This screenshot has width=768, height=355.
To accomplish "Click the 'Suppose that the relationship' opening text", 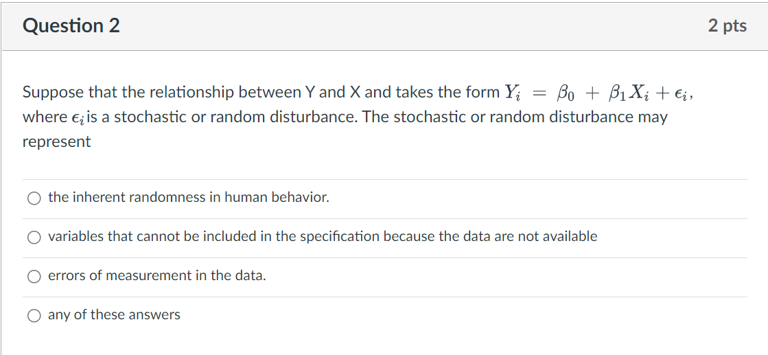I will click(x=117, y=92).
